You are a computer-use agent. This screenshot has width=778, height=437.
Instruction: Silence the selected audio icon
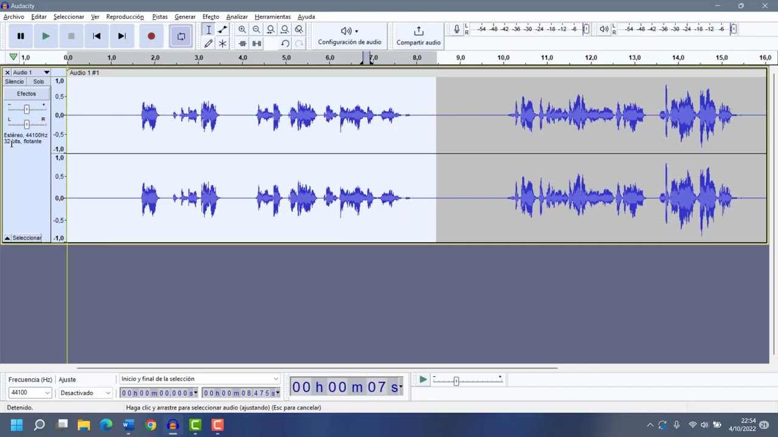256,44
